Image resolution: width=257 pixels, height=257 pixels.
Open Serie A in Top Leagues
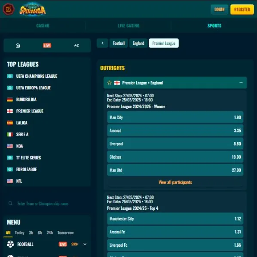pos(22,135)
